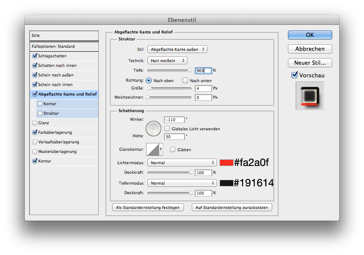Click the Größe value input field

pyautogui.click(x=203, y=88)
